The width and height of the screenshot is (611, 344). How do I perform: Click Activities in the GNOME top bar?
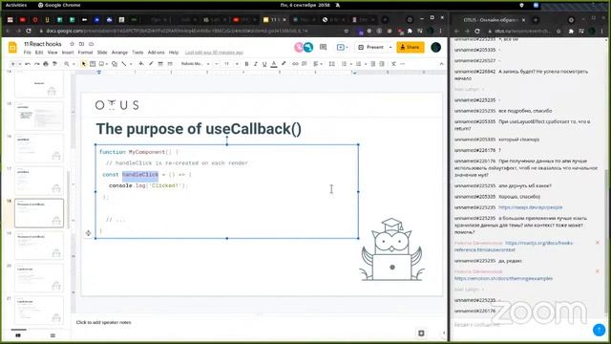click(x=16, y=5)
